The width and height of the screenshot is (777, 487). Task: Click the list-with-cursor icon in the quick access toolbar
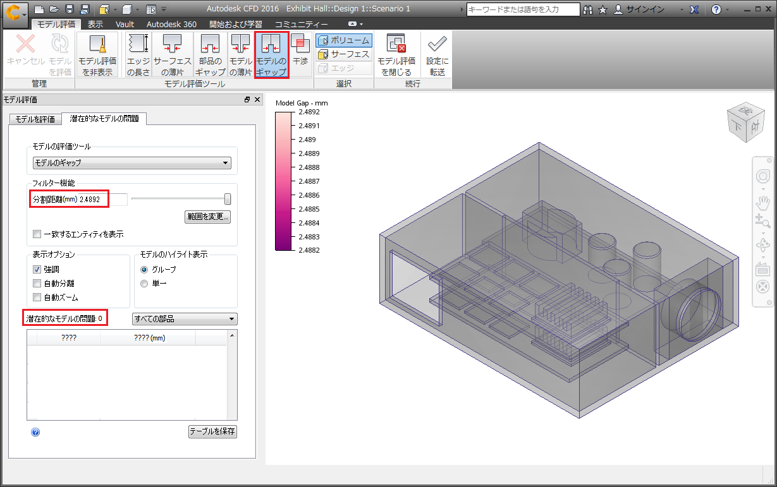tap(150, 9)
